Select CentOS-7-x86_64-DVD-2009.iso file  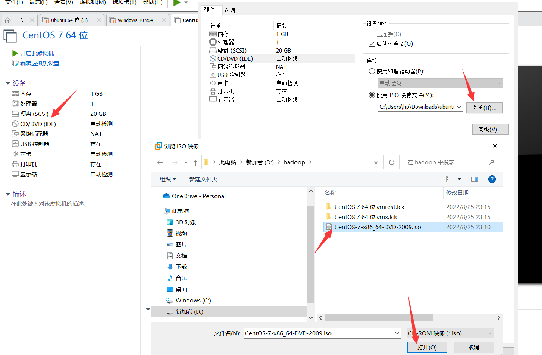pos(413,227)
